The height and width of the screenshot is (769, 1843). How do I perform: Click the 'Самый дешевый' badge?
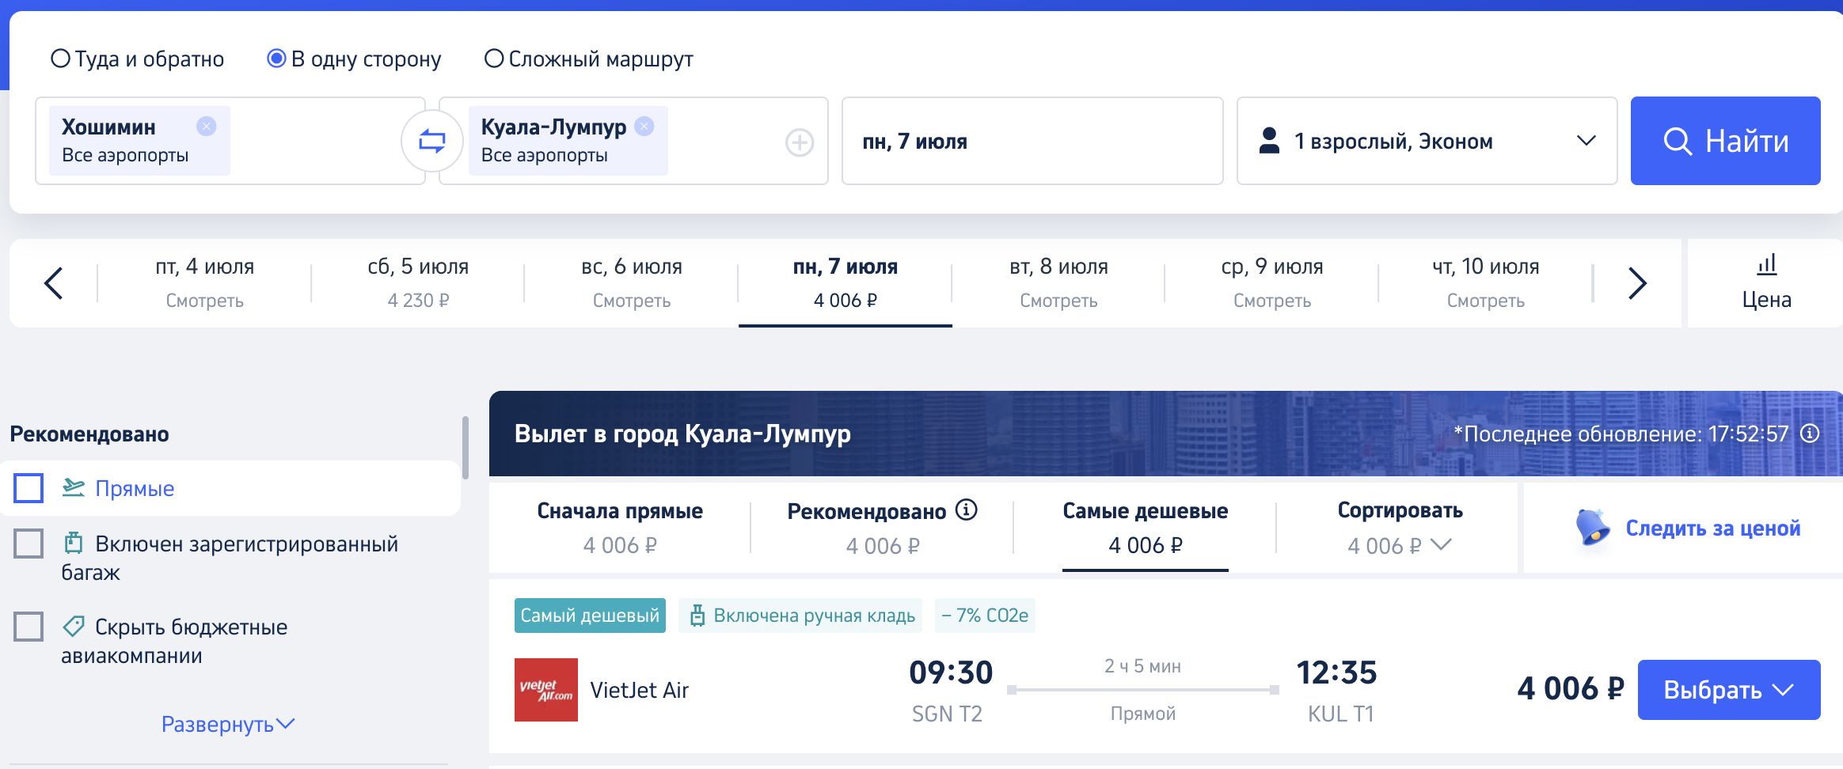590,616
